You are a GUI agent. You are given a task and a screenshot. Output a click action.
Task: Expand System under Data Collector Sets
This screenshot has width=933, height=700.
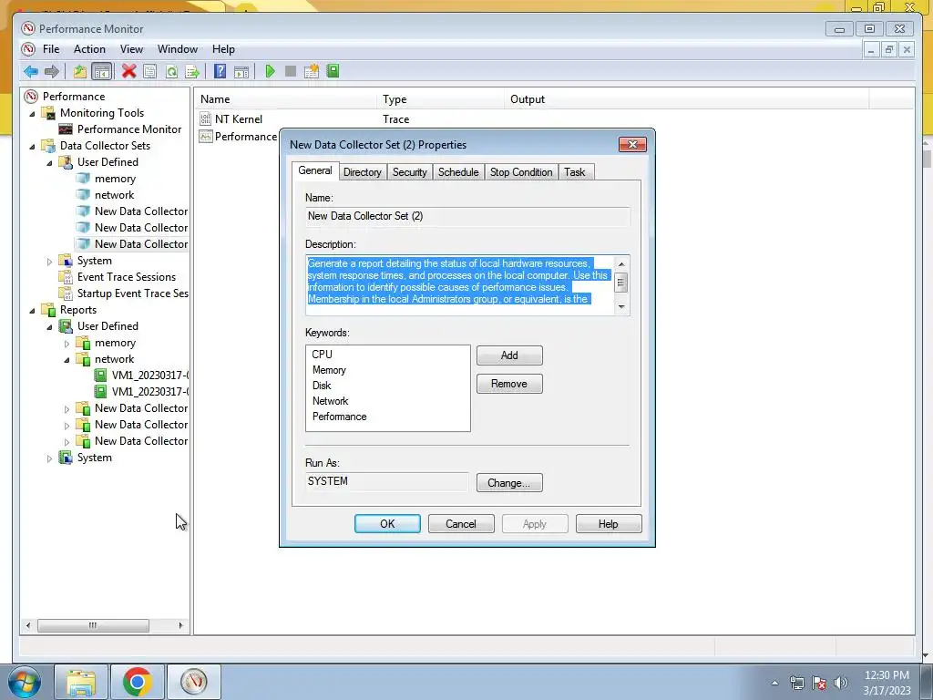pyautogui.click(x=49, y=262)
